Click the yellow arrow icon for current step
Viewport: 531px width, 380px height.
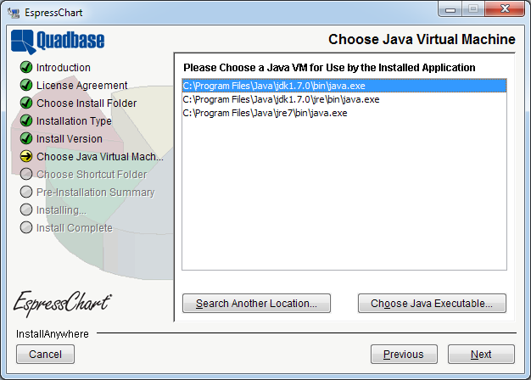[26, 156]
